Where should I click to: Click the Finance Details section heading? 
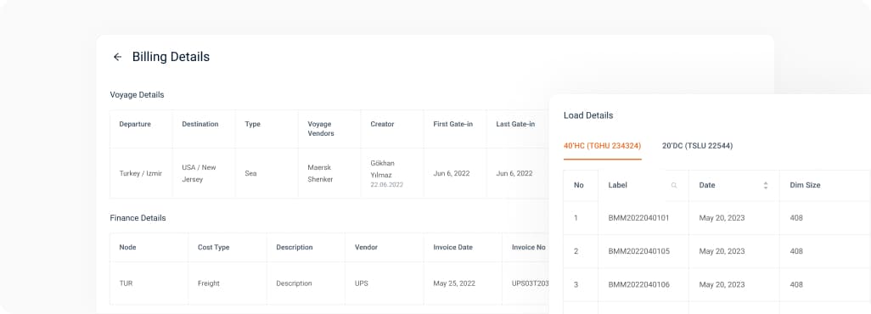pyautogui.click(x=138, y=218)
